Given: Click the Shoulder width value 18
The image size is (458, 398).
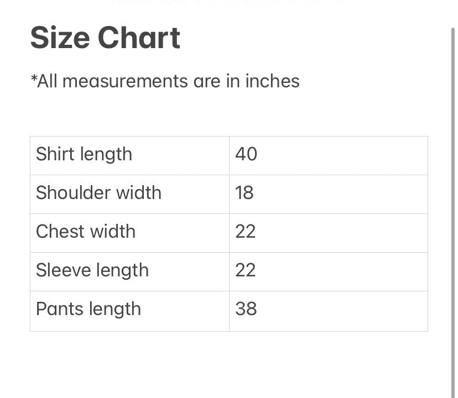Looking at the screenshot, I should (x=244, y=193).
